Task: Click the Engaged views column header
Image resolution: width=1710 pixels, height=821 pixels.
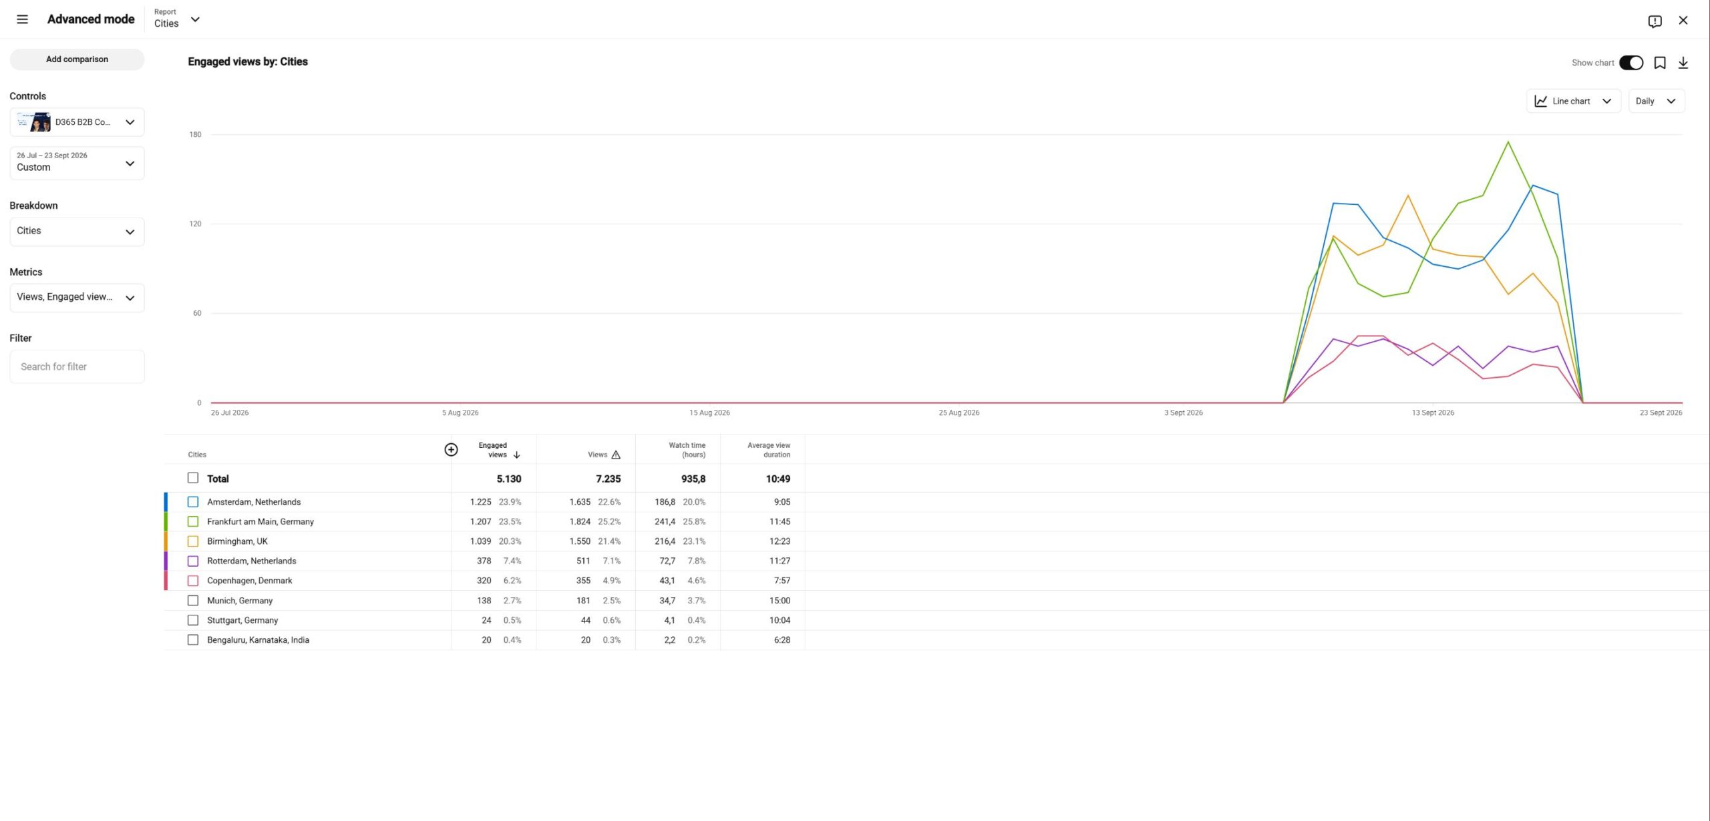Action: coord(493,450)
